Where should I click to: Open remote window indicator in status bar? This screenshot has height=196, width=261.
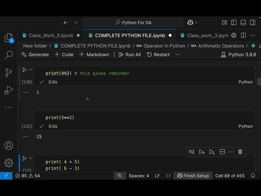[x=6, y=176]
